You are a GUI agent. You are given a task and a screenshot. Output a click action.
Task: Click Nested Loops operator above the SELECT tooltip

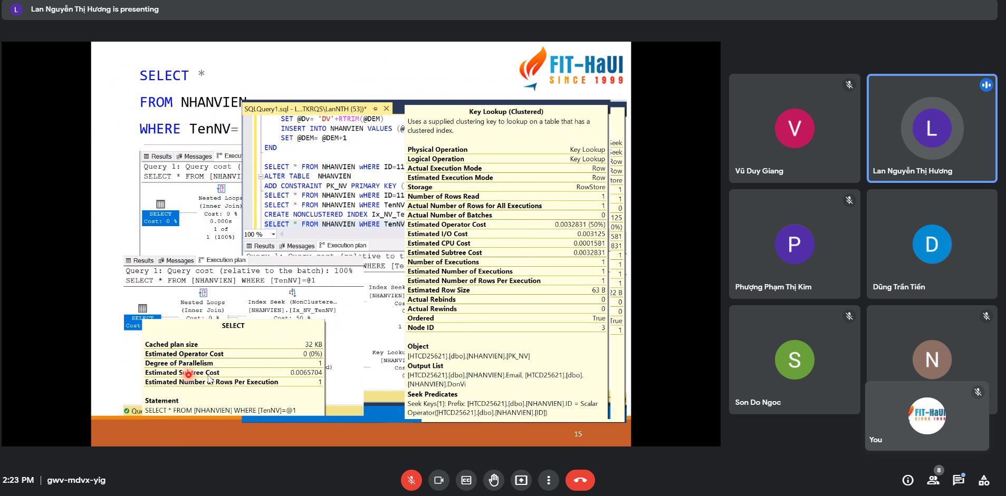pyautogui.click(x=203, y=305)
